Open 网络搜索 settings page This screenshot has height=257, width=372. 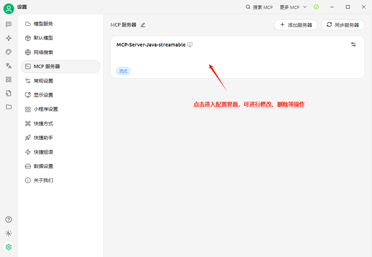(x=44, y=52)
